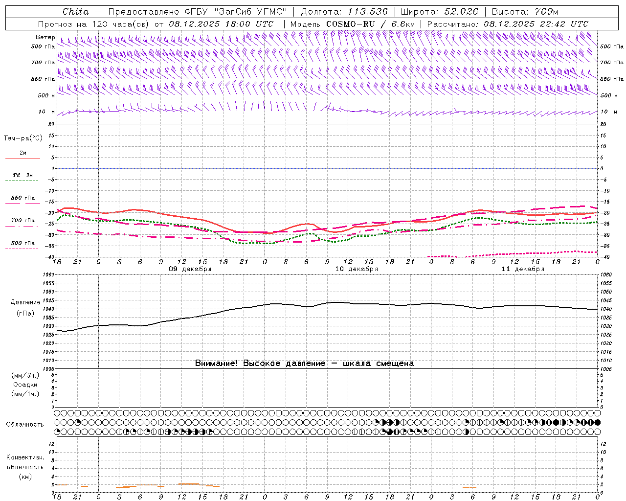Screen dimensions: 626x501
Task: Click the '(км)' unit under convective cloudiness
Action: click(x=25, y=477)
